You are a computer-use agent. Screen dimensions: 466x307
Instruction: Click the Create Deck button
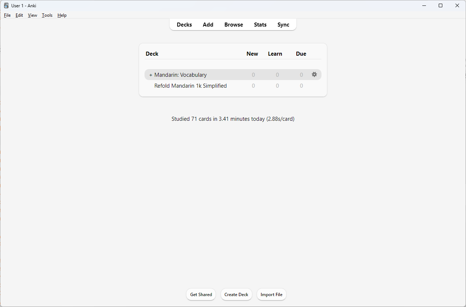236,295
